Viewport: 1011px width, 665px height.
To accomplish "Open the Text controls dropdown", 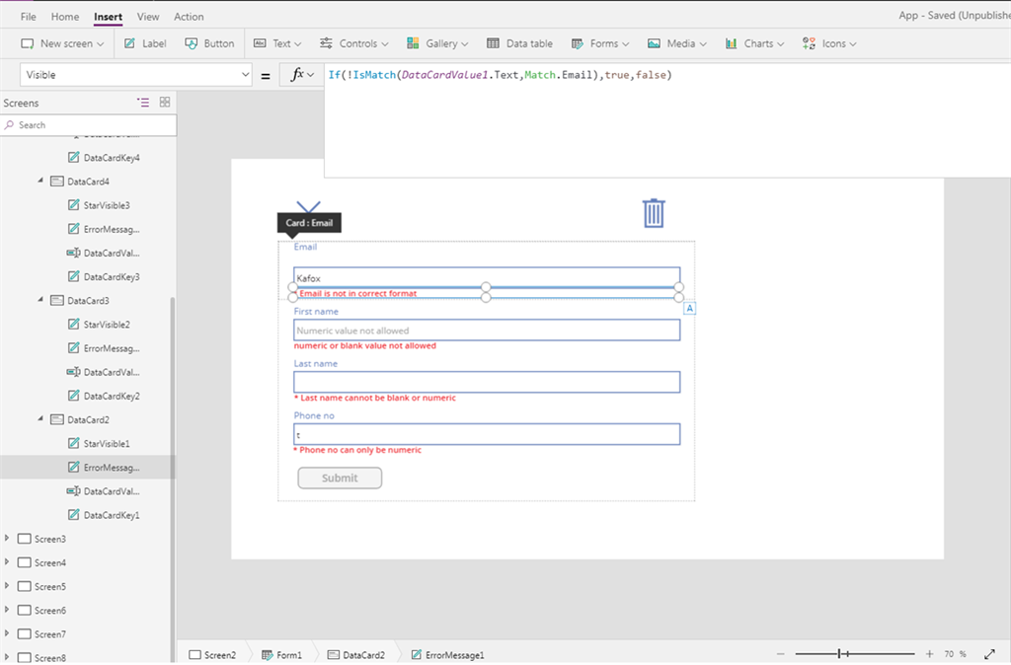I will point(277,43).
